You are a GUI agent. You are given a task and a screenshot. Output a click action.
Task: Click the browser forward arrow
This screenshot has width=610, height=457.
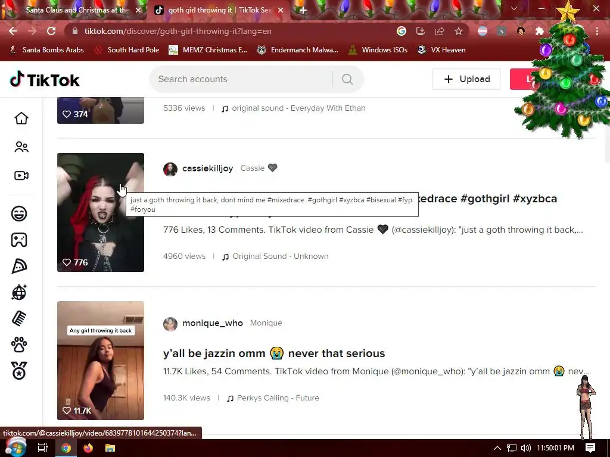(32, 31)
